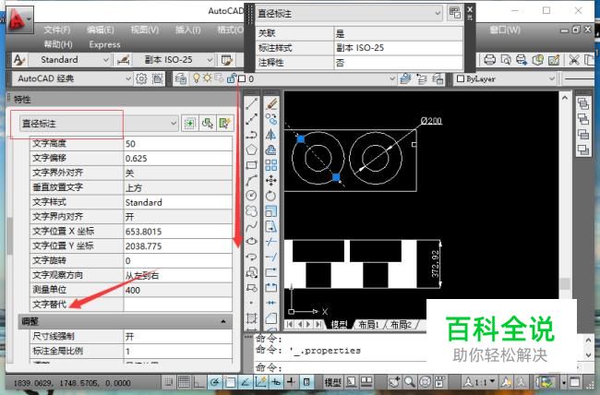Screen dimensions: 600x395
Task: Click the drawing area vertical scrollbar up arrow
Action: (565, 98)
